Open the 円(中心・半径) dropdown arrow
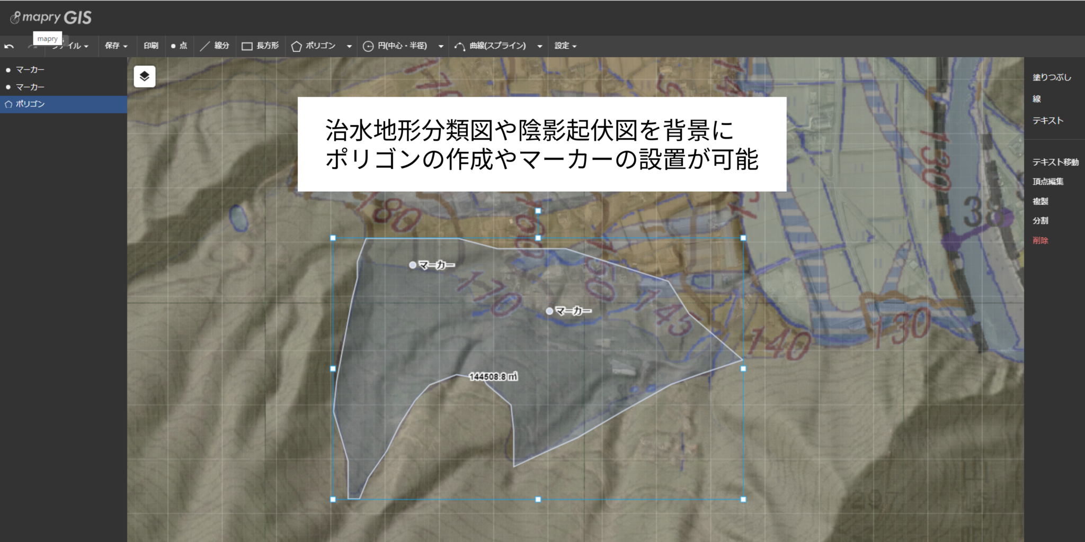 [441, 46]
